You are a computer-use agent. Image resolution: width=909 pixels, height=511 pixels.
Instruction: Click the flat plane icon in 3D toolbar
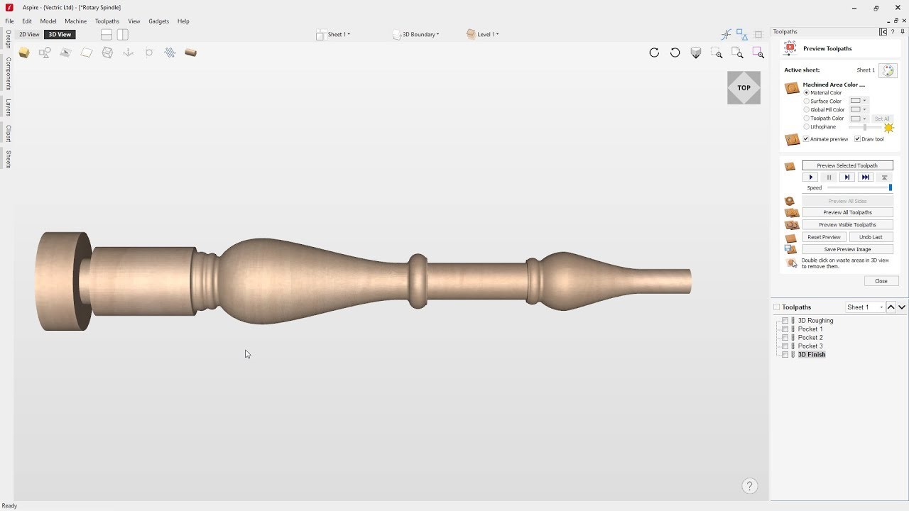87,53
